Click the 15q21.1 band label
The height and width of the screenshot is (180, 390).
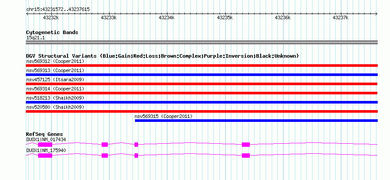[35, 38]
